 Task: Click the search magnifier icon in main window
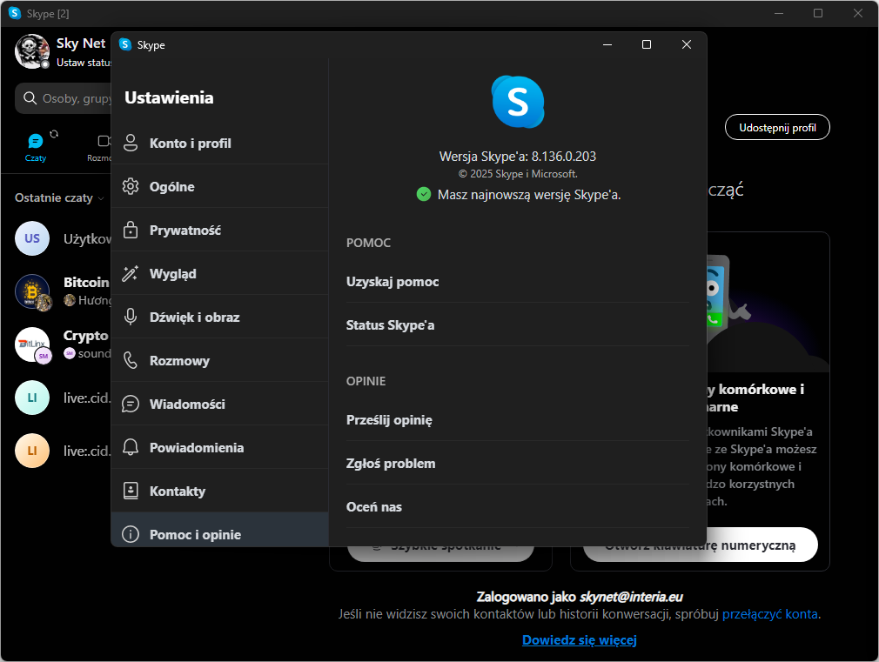coord(30,98)
